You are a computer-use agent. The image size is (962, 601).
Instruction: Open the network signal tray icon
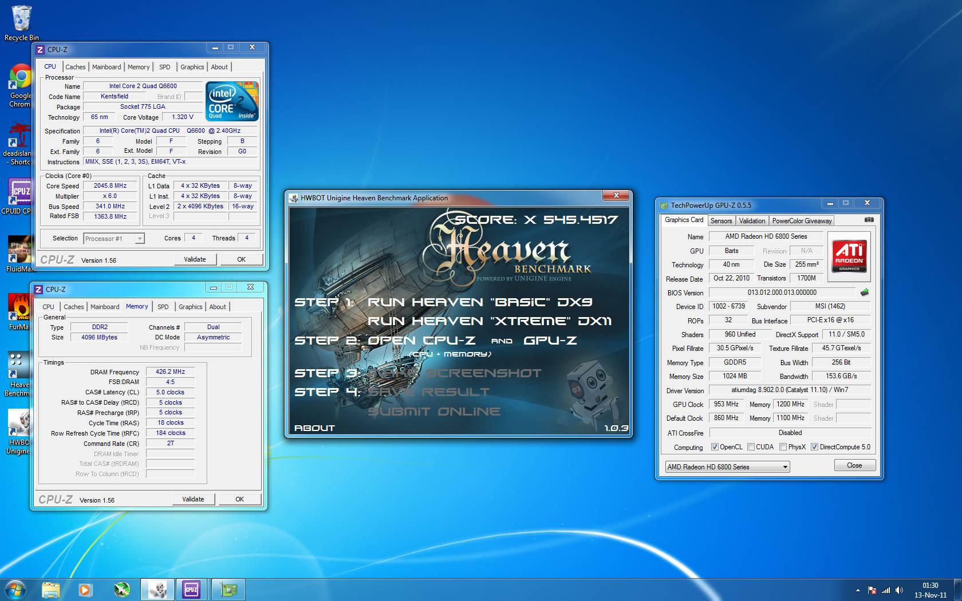point(886,590)
